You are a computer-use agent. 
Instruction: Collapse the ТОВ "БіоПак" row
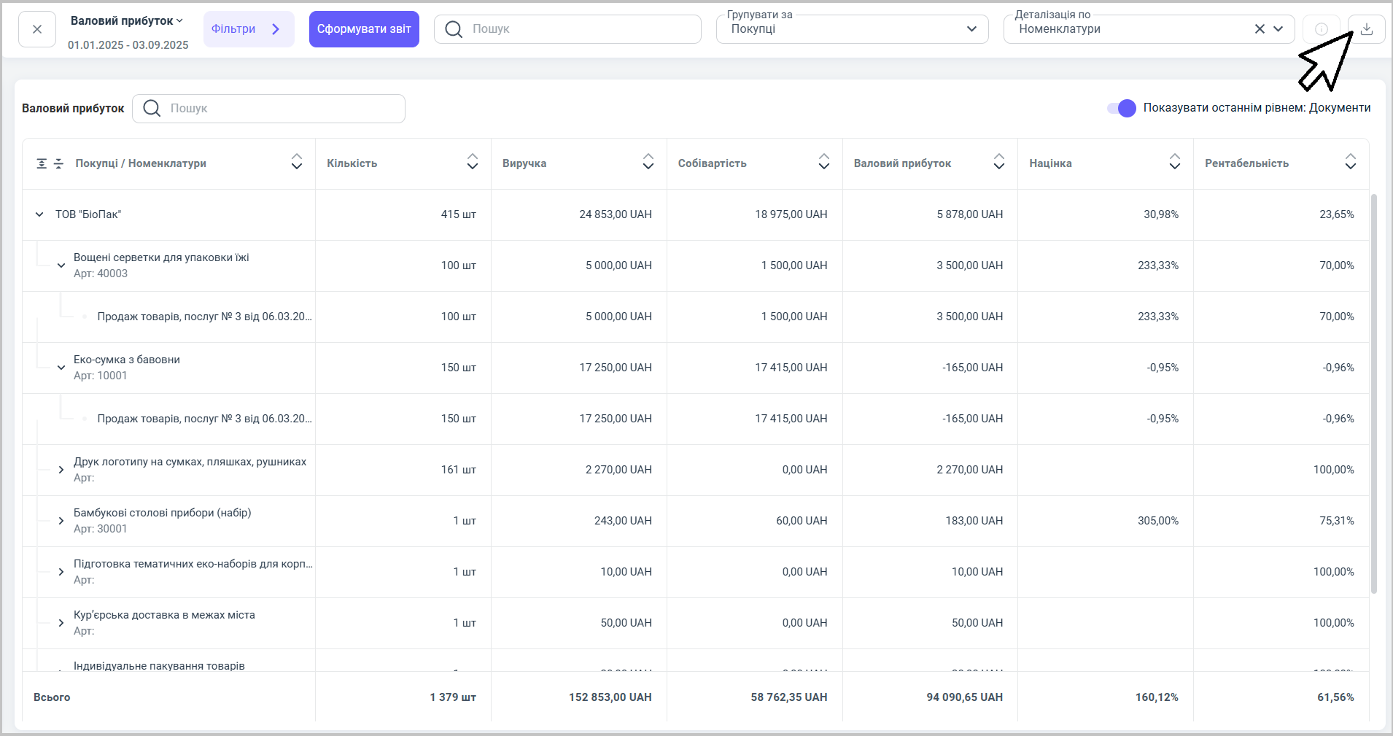pos(39,214)
